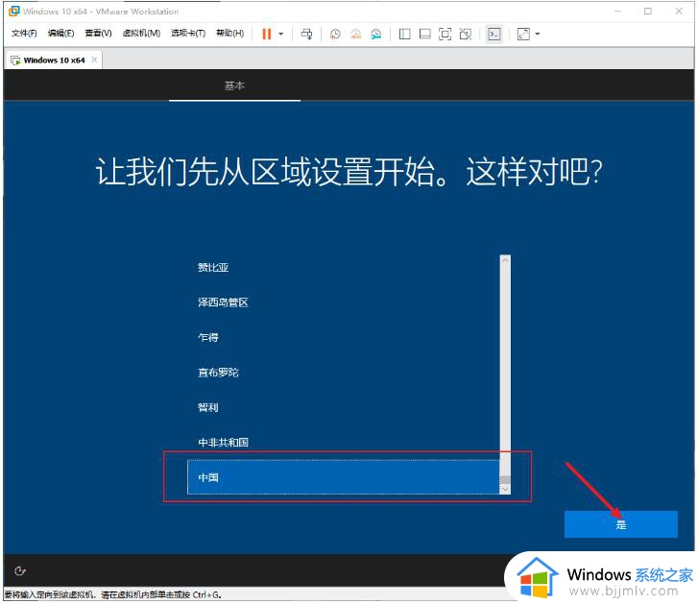Open the 虚拟机(M) menu
698x604 pixels.
tap(141, 34)
